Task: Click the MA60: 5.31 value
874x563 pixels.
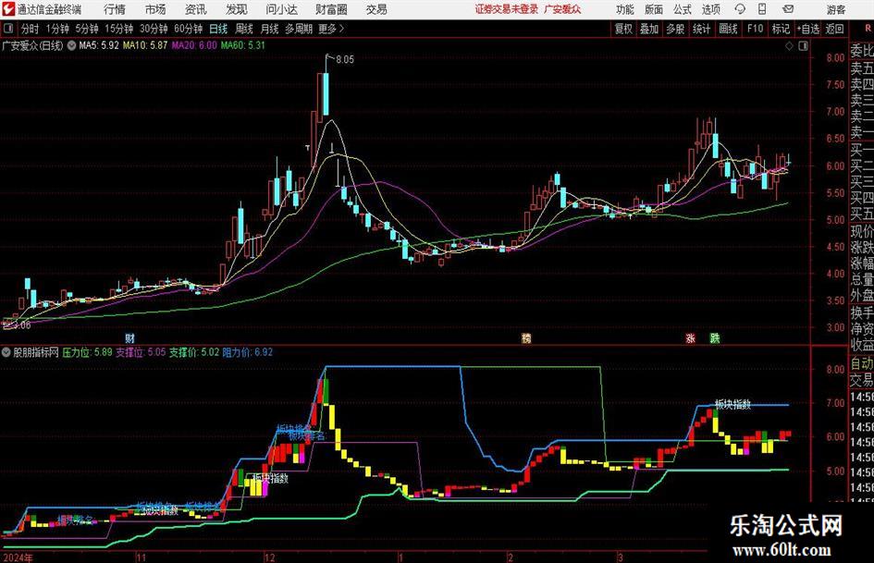Action: pyautogui.click(x=243, y=45)
